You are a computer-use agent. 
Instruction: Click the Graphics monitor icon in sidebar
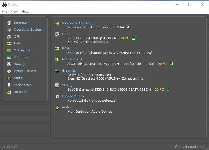[9, 57]
